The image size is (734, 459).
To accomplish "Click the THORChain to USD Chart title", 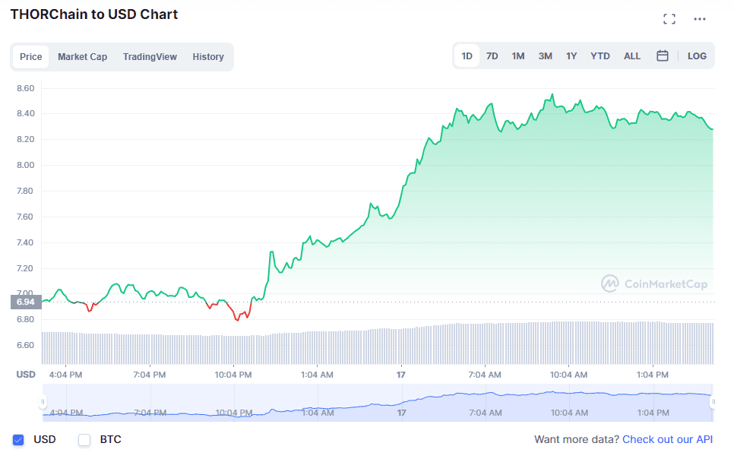I will [x=93, y=14].
